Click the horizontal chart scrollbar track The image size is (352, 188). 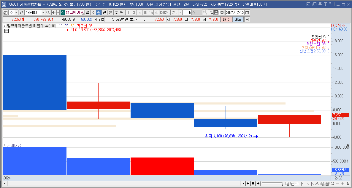click(x=123, y=184)
